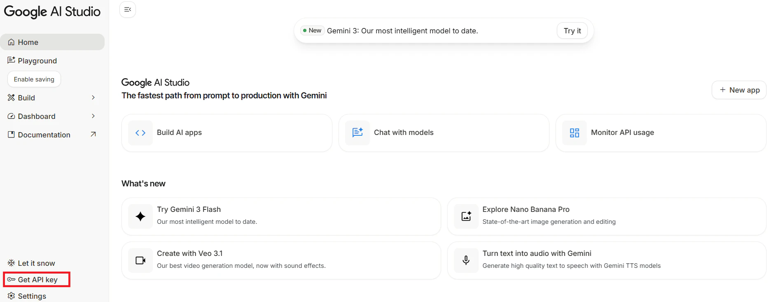Create a New app
Viewport: 771px width, 302px height.
pos(739,90)
